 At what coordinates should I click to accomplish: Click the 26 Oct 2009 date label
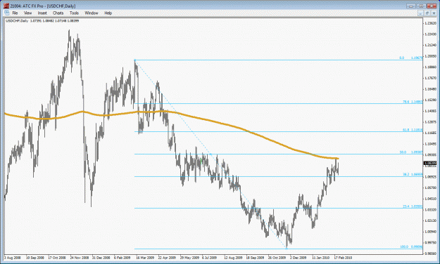[277, 257]
